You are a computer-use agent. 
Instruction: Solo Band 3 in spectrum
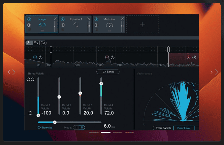coord(112,57)
